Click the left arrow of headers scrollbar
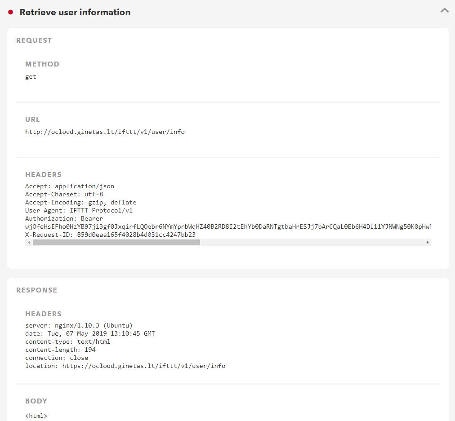 [x=29, y=243]
